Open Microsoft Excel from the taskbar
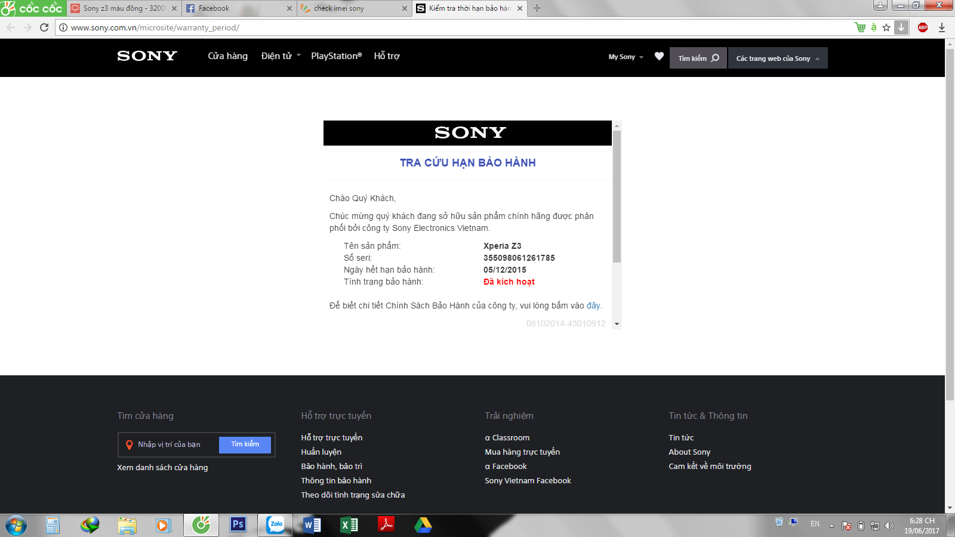The height and width of the screenshot is (537, 955). click(x=349, y=525)
